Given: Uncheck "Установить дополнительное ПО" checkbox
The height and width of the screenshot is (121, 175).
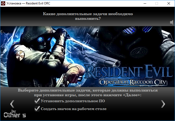Looking at the screenshot, I should tap(37, 101).
